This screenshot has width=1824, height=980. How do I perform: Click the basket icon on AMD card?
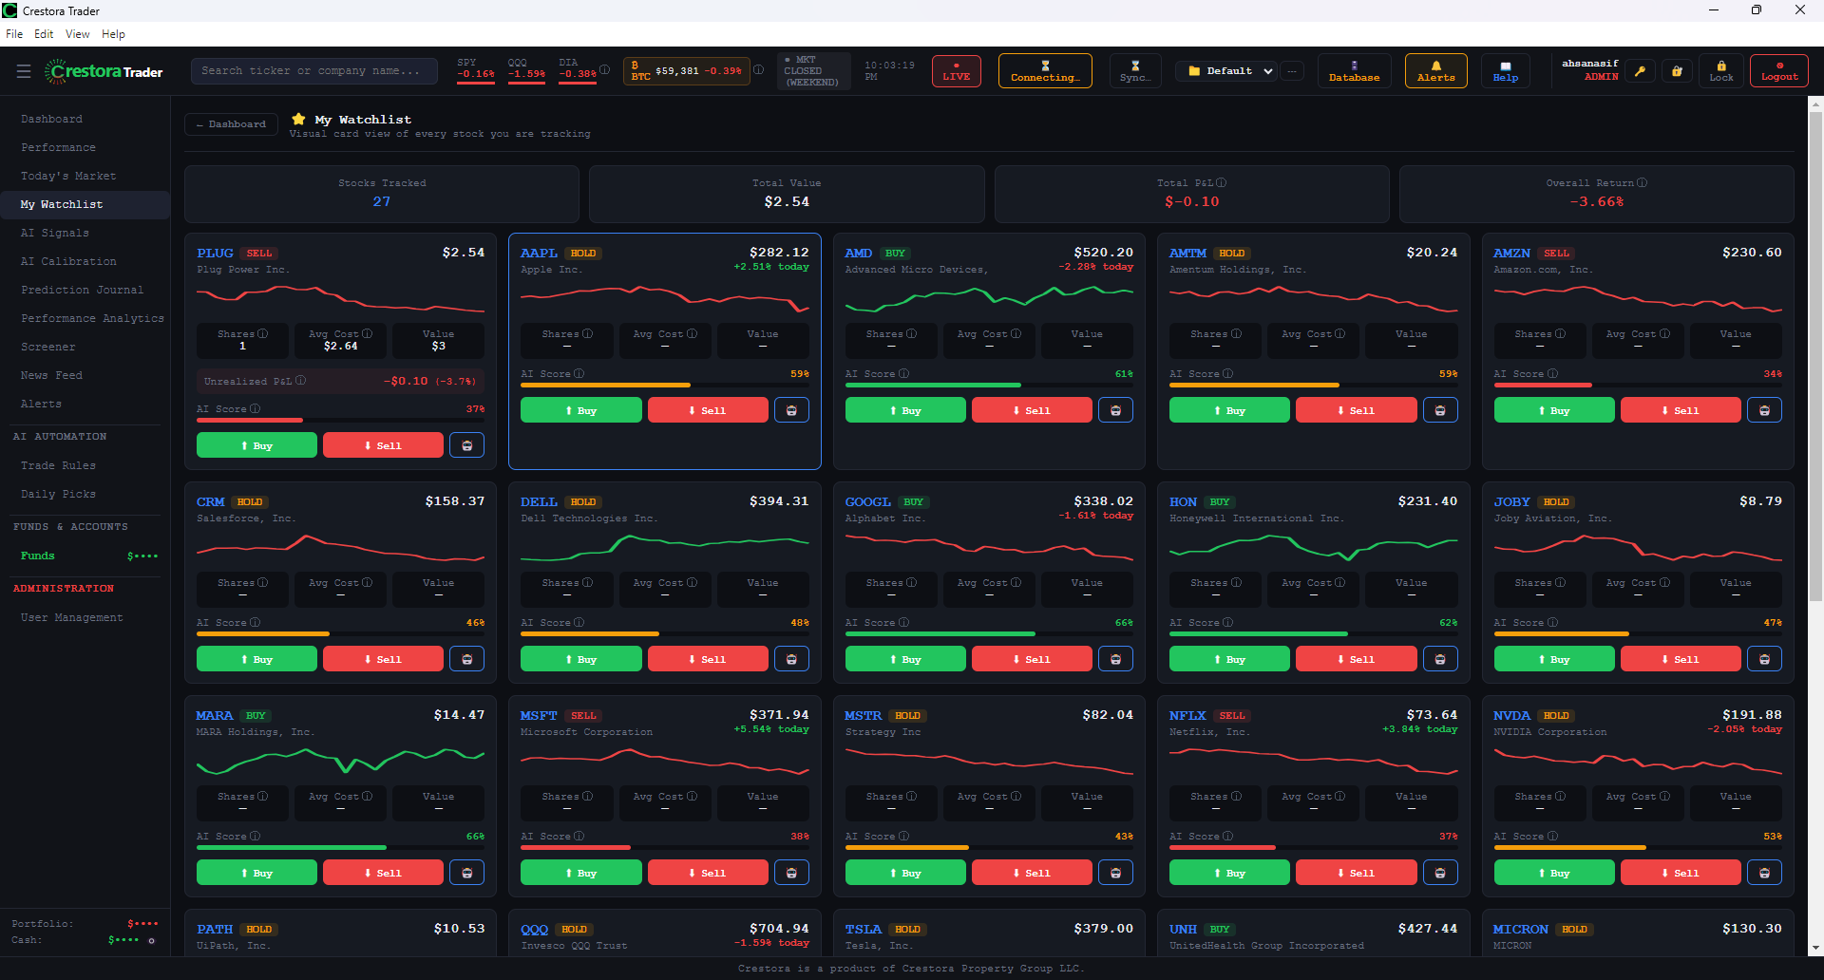(x=1115, y=410)
